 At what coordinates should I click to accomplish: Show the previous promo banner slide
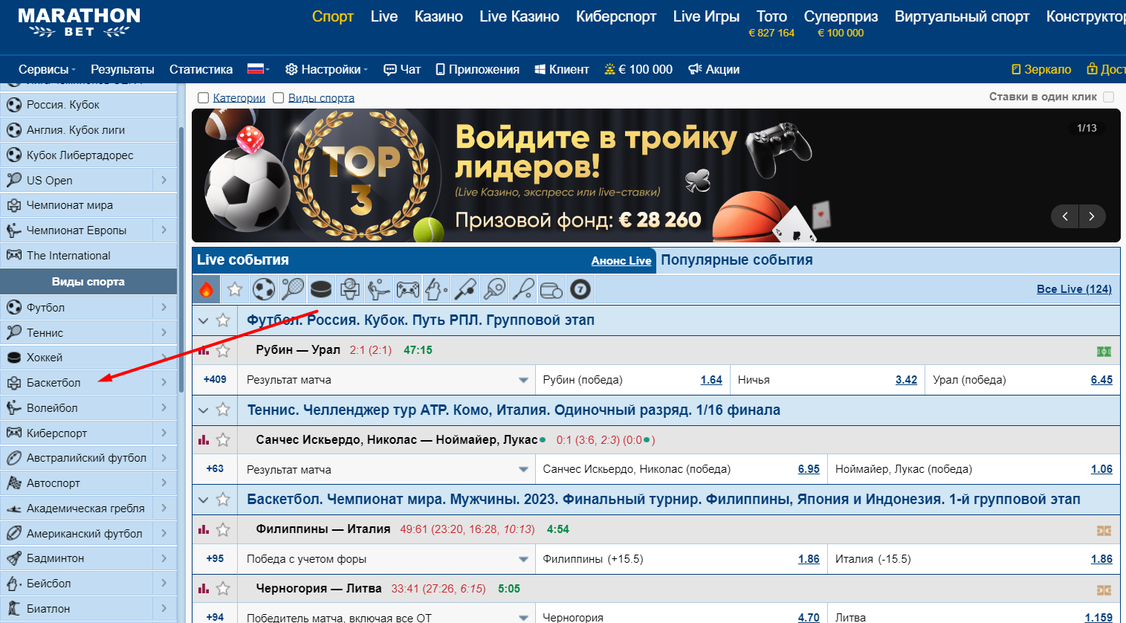tap(1065, 216)
